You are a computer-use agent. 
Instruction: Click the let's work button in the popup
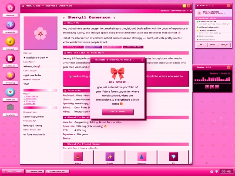pyautogui.click(x=117, y=112)
